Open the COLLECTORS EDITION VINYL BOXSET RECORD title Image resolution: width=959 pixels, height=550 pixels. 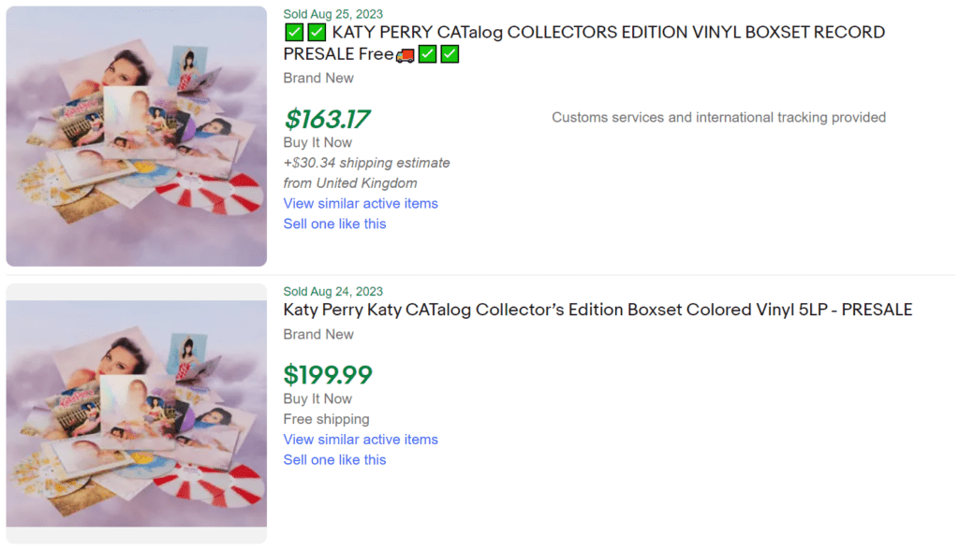pyautogui.click(x=584, y=33)
